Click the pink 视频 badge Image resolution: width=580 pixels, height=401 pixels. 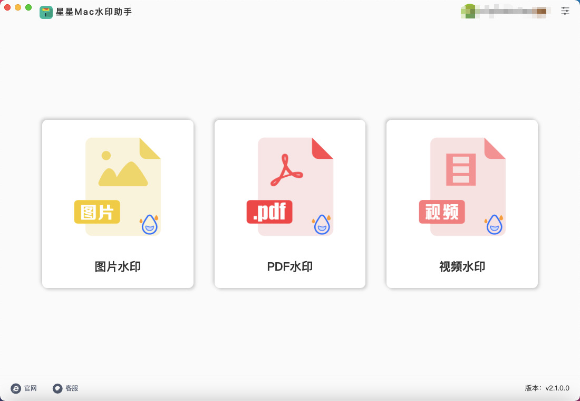point(442,212)
